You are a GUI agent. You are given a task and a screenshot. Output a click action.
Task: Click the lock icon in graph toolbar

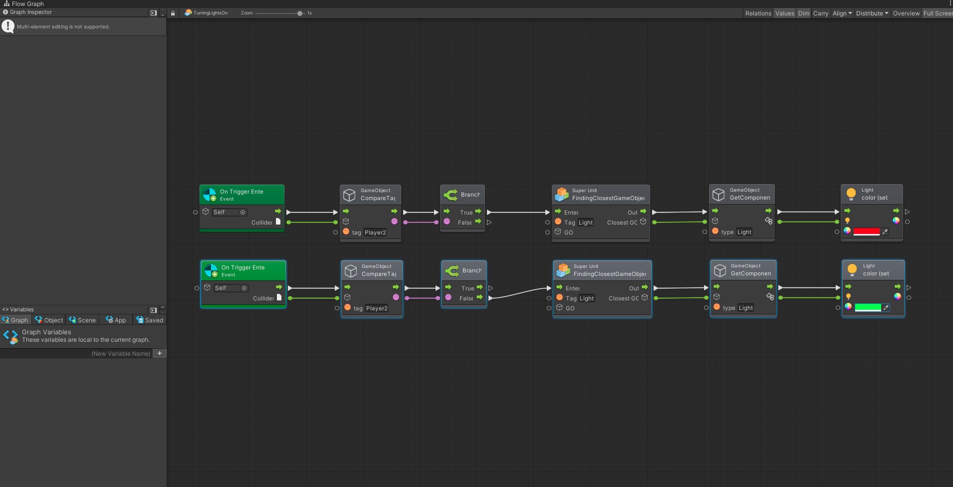click(x=173, y=13)
